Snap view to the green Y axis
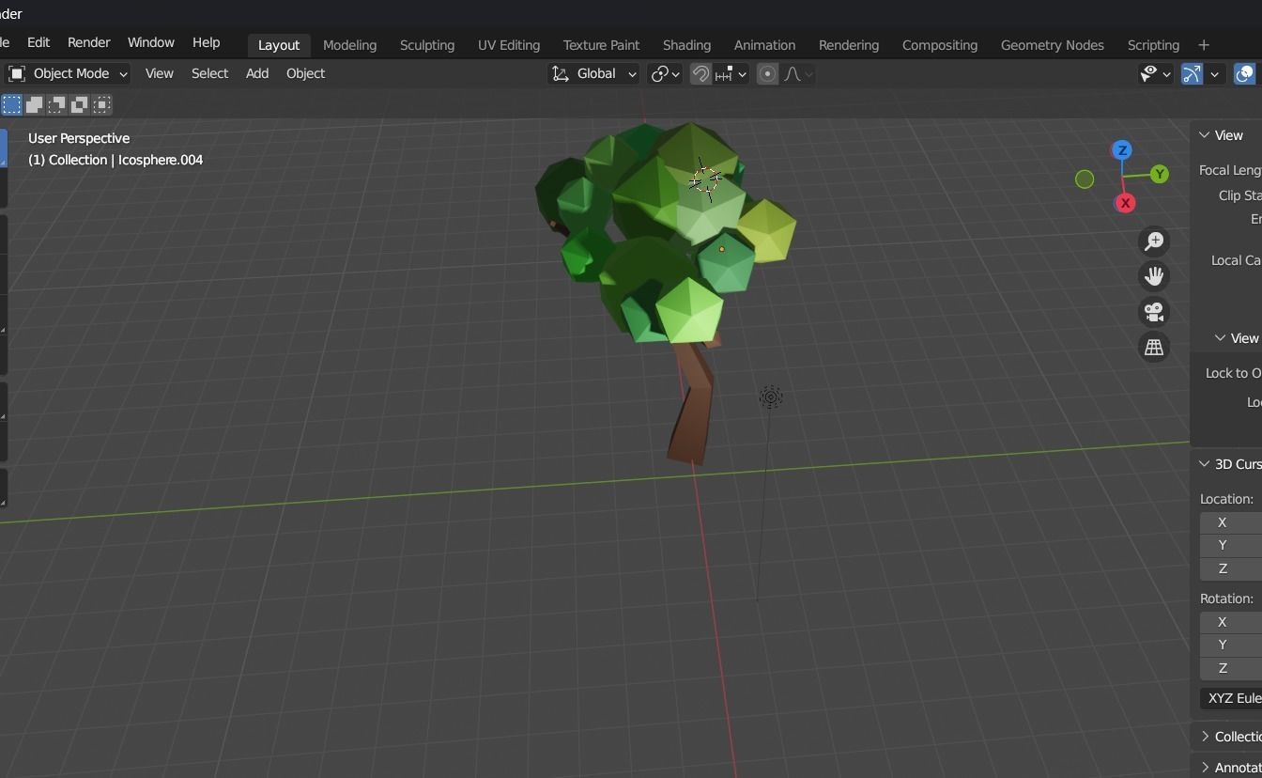1262x778 pixels. click(1160, 174)
